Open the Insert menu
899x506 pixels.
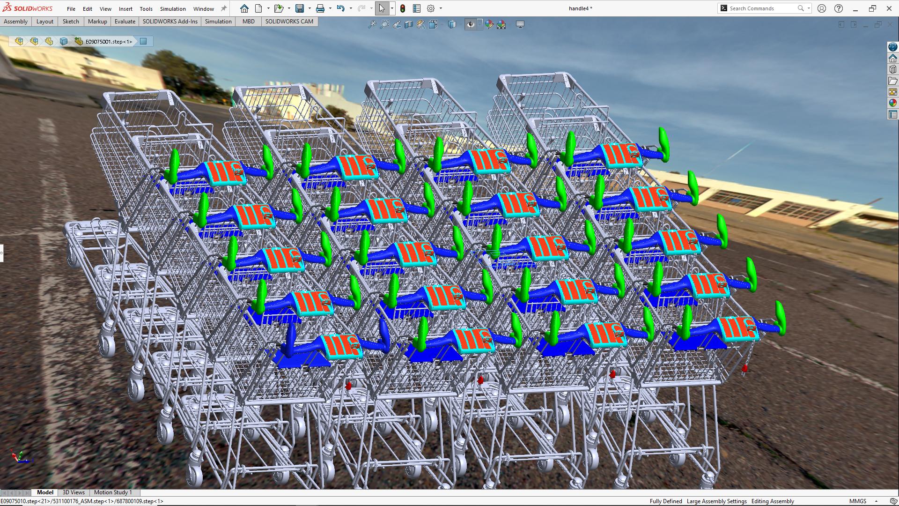[126, 8]
